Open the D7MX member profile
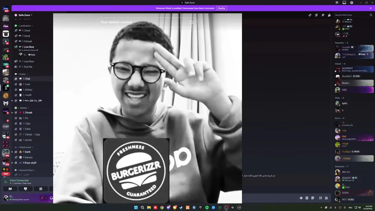Viewport: 375px width, 211px height. pyautogui.click(x=354, y=193)
